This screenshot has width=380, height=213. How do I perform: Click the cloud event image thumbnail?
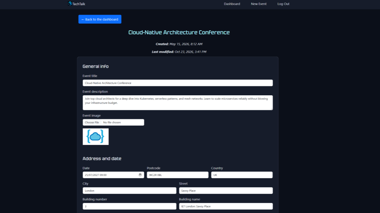pos(95,136)
